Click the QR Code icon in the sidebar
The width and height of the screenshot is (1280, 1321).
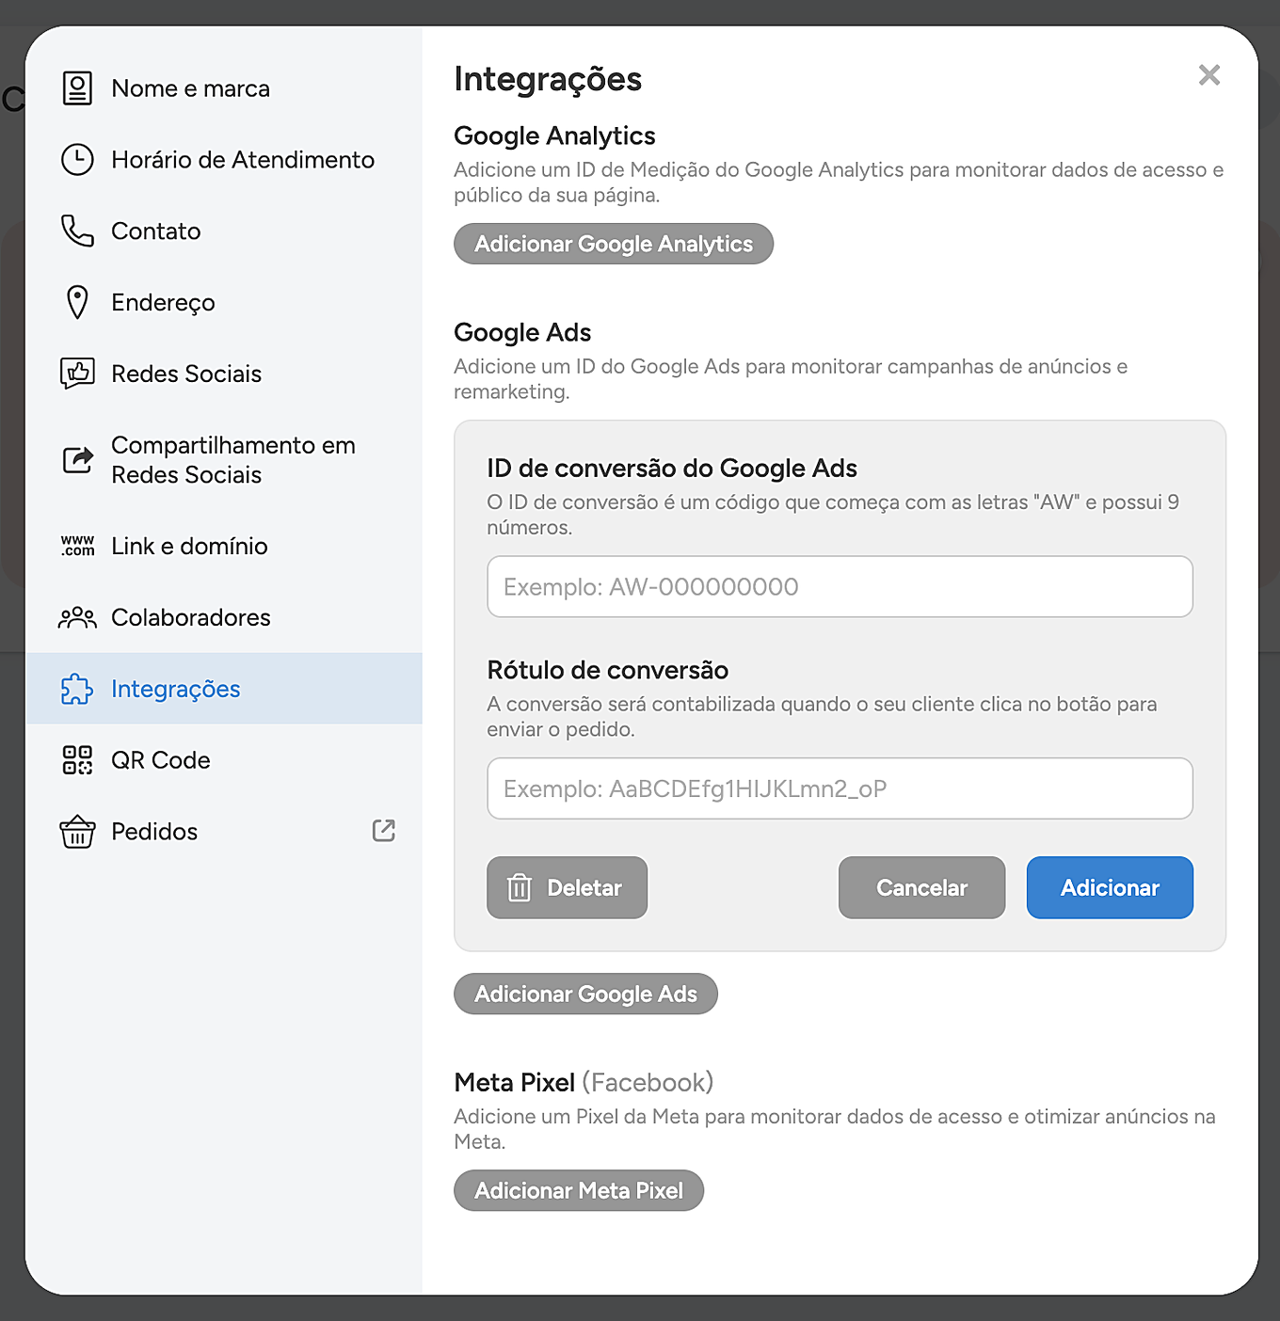[x=77, y=760]
